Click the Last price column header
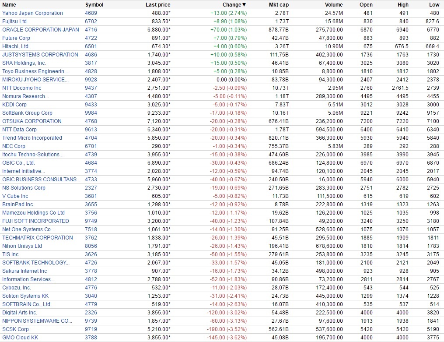444x342 pixels. tap(158, 5)
